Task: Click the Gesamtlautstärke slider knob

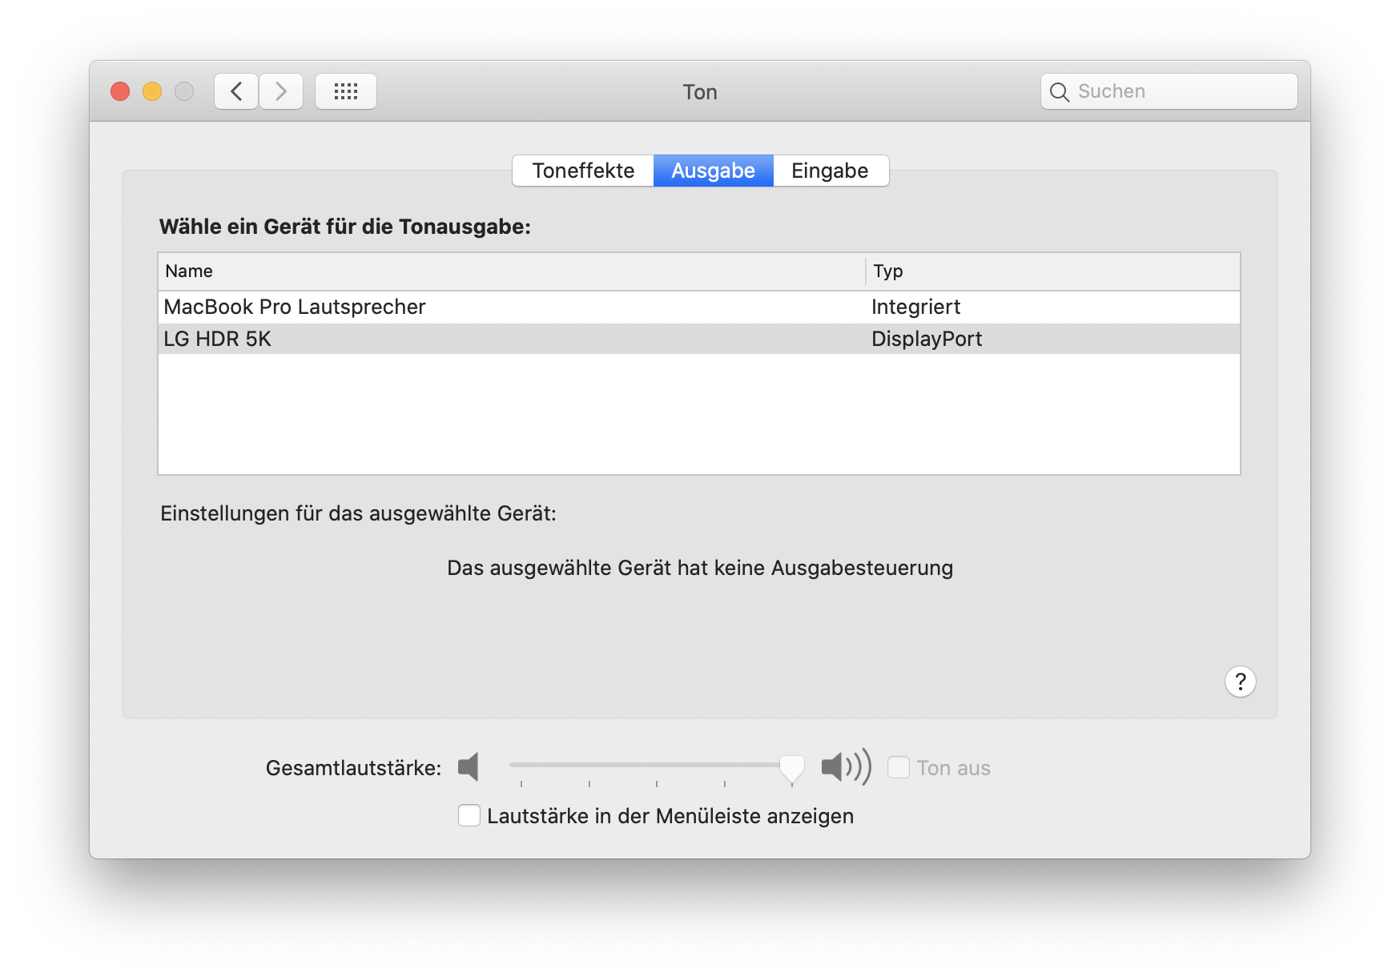Action: [792, 768]
